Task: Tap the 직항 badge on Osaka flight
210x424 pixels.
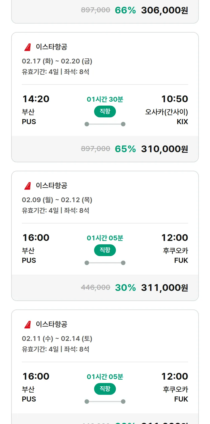Action: pyautogui.click(x=105, y=111)
